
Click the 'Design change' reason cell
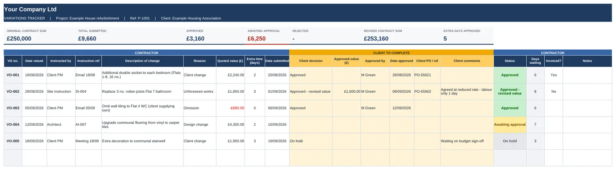point(199,125)
